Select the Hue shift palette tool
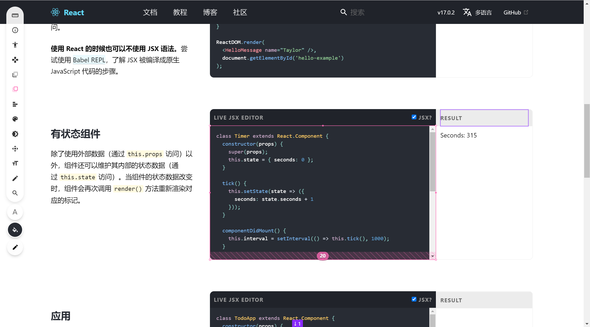 click(x=15, y=119)
